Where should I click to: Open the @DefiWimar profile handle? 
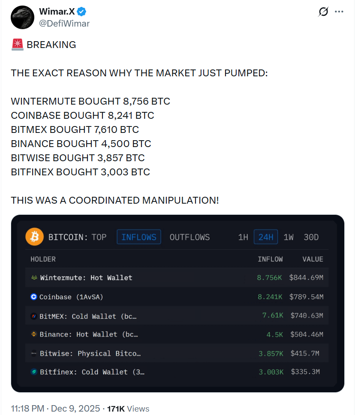coord(64,24)
